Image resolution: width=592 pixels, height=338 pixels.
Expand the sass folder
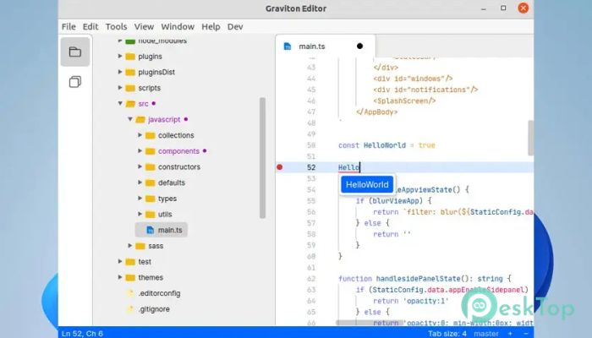coord(129,246)
